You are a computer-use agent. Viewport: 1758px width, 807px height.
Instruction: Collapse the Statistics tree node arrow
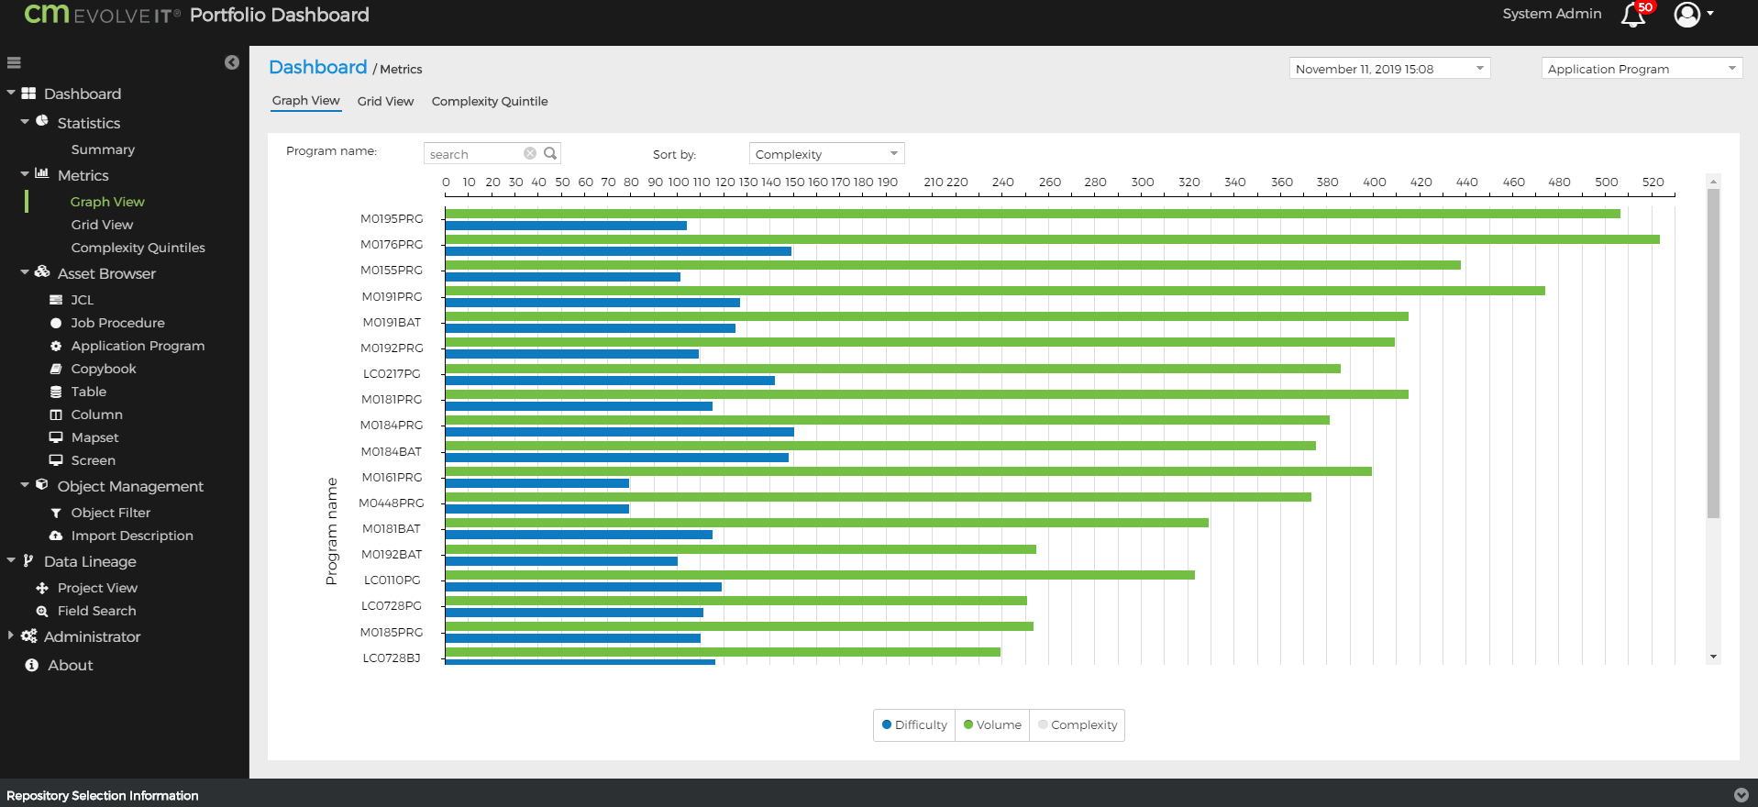pyautogui.click(x=25, y=121)
